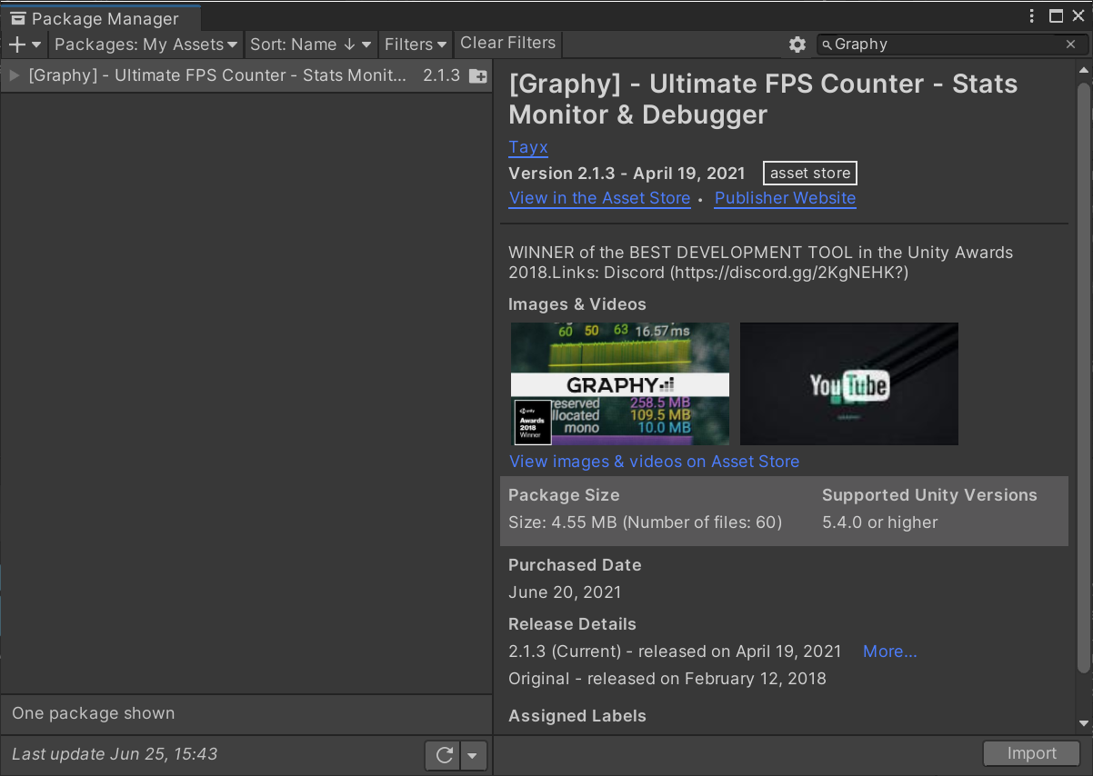This screenshot has width=1093, height=776.
Task: Select the Graphy Ultimate FPS Counter package
Action: click(246, 75)
